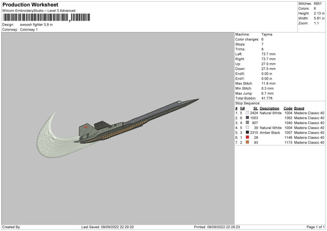
Task: Click the Min Stitch value '0.3 mm'
Action: tap(268, 88)
